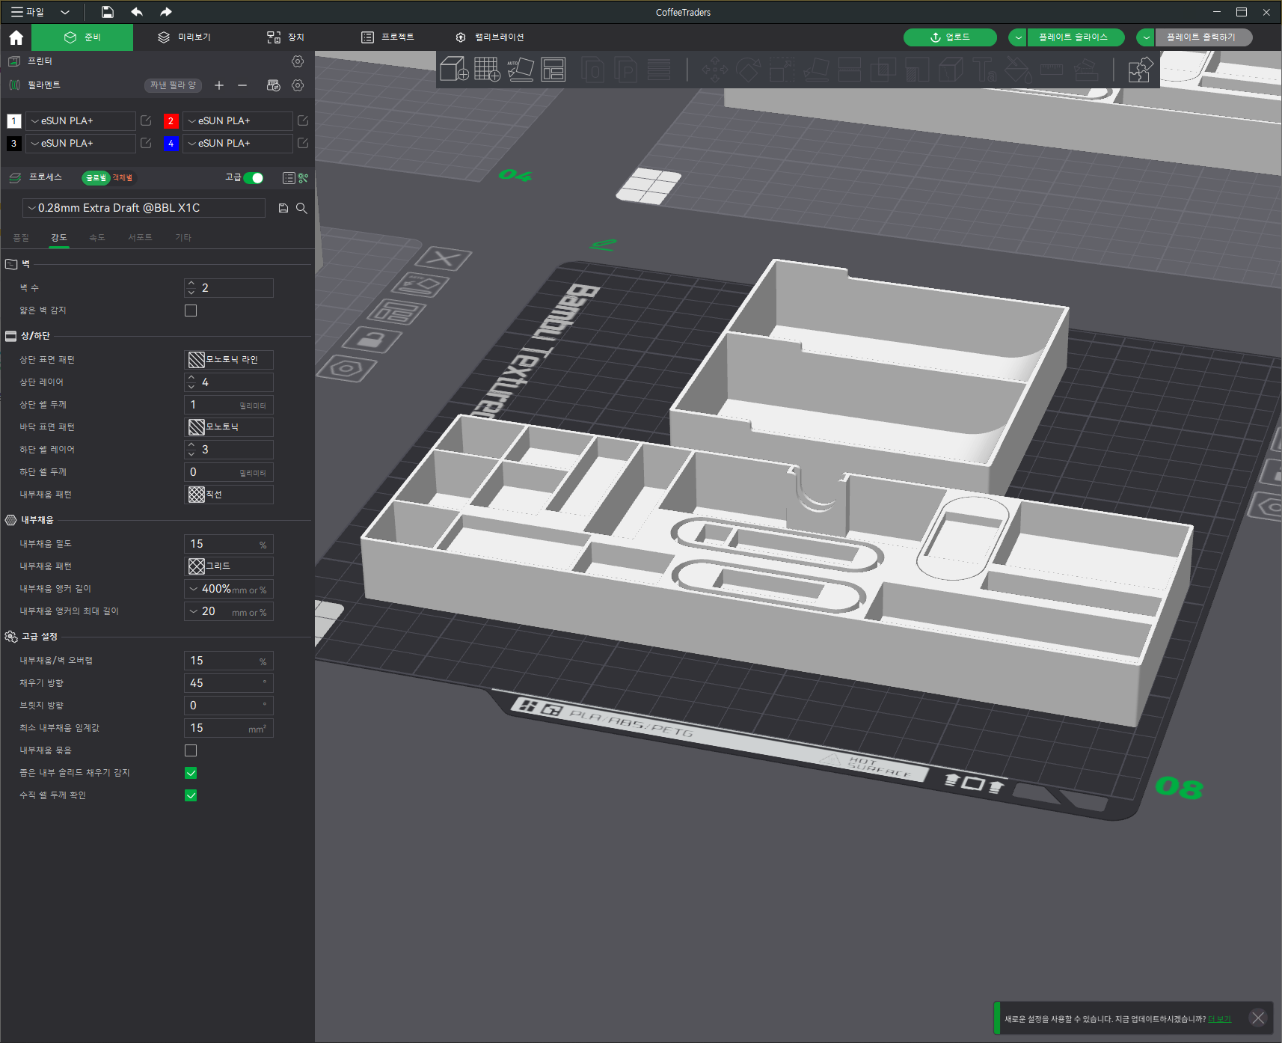Screen dimensions: 1282x1043
Task: Click the 짜낸 필라 양 button
Action: coord(173,85)
